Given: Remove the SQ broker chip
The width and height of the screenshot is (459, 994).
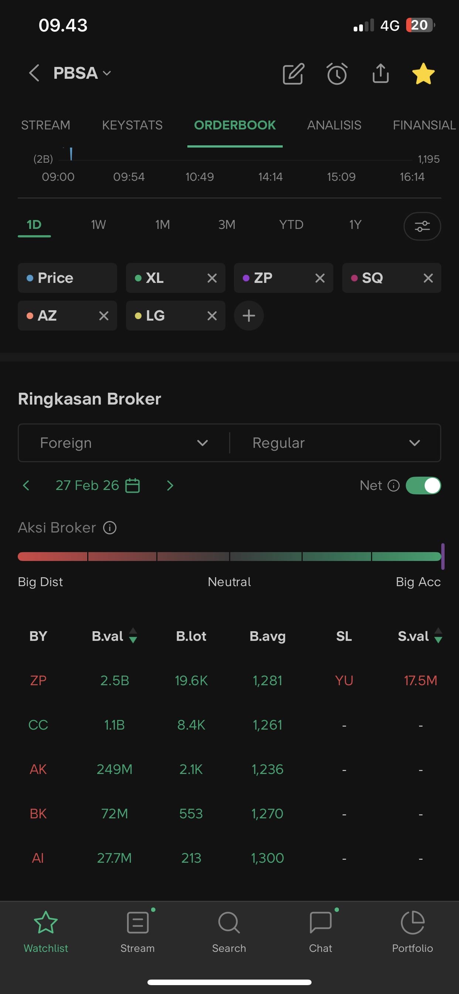Looking at the screenshot, I should click(428, 278).
